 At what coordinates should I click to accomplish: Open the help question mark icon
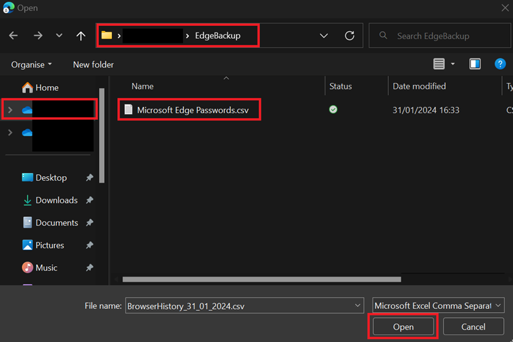point(499,64)
